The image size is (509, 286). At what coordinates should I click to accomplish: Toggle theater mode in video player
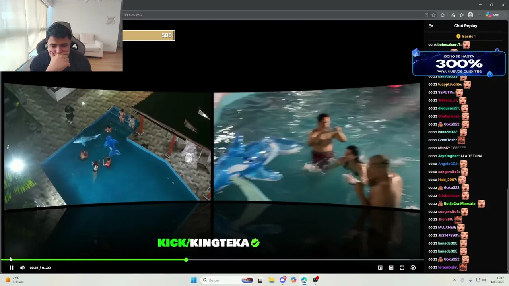[x=391, y=268]
